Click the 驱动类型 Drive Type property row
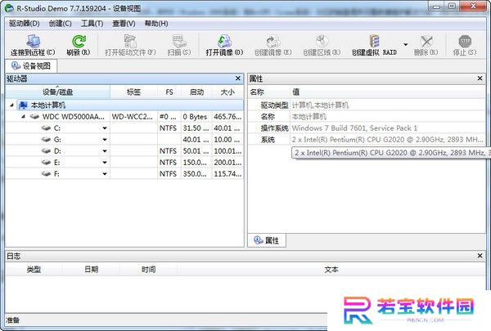 click(367, 105)
